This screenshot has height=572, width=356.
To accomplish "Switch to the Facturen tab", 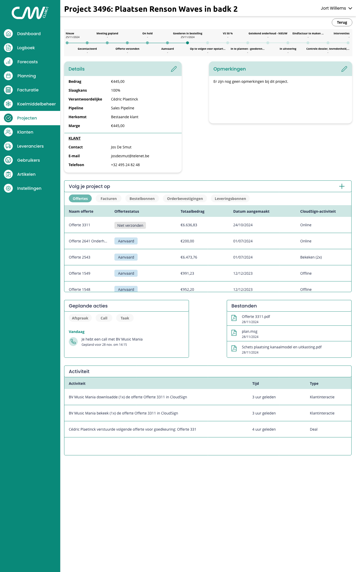I will click(108, 199).
